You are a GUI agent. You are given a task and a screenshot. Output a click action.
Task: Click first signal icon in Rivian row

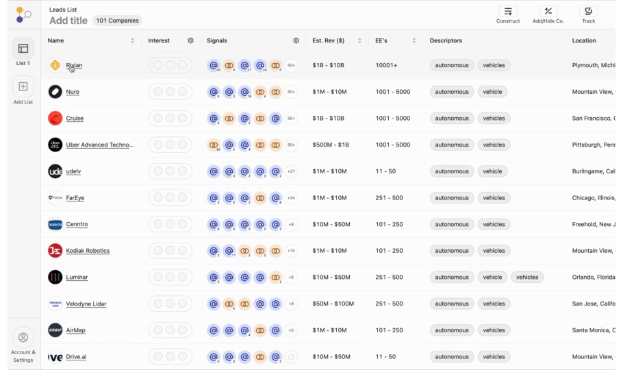point(214,65)
